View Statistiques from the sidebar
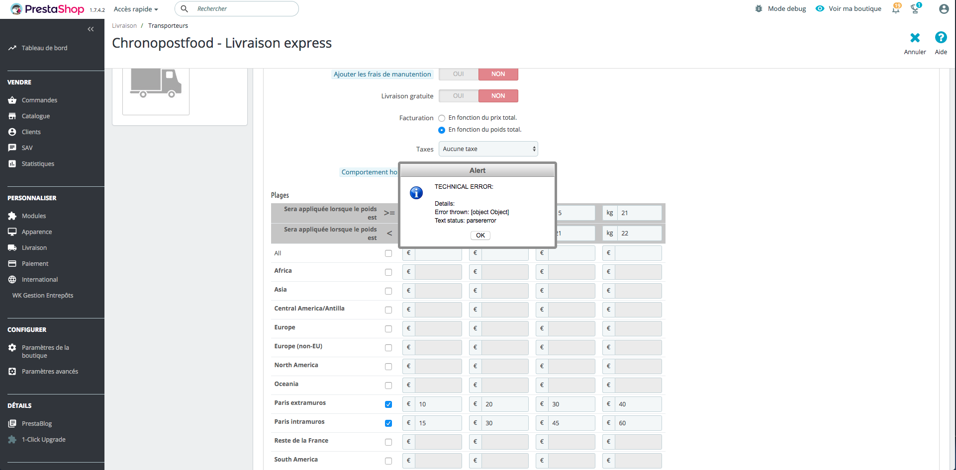The width and height of the screenshot is (956, 470). pyautogui.click(x=37, y=163)
